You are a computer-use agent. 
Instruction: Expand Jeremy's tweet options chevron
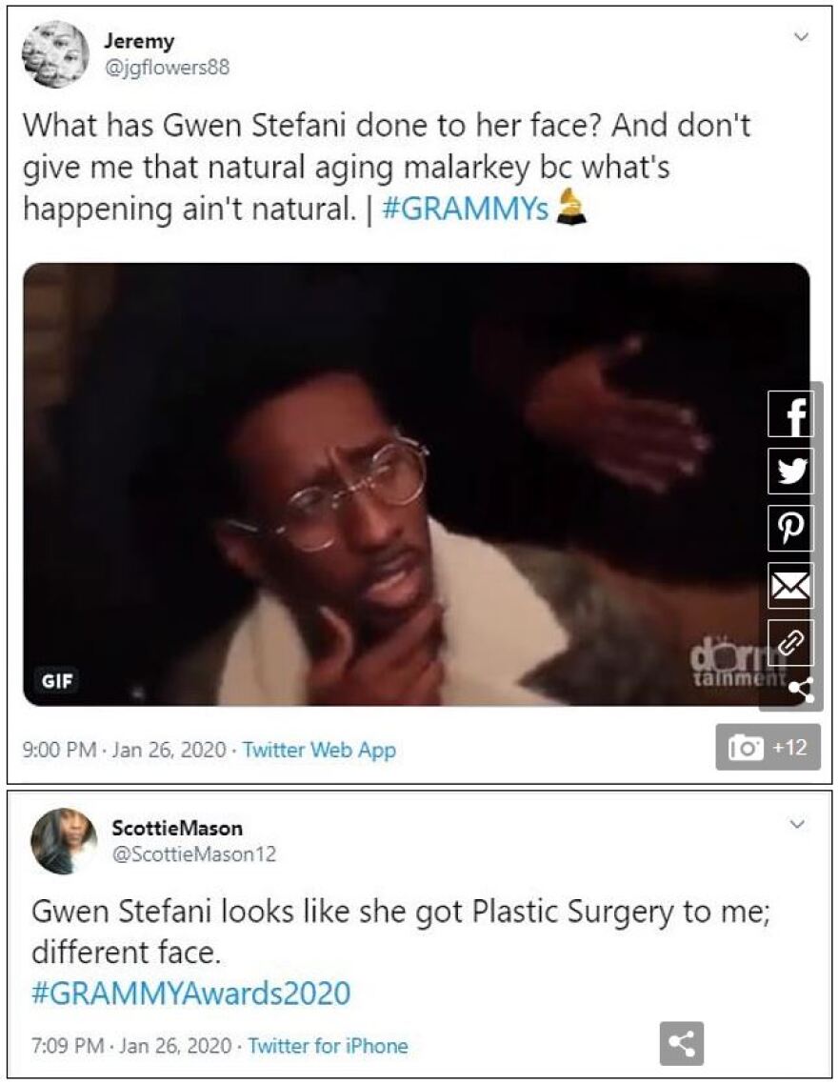click(802, 37)
